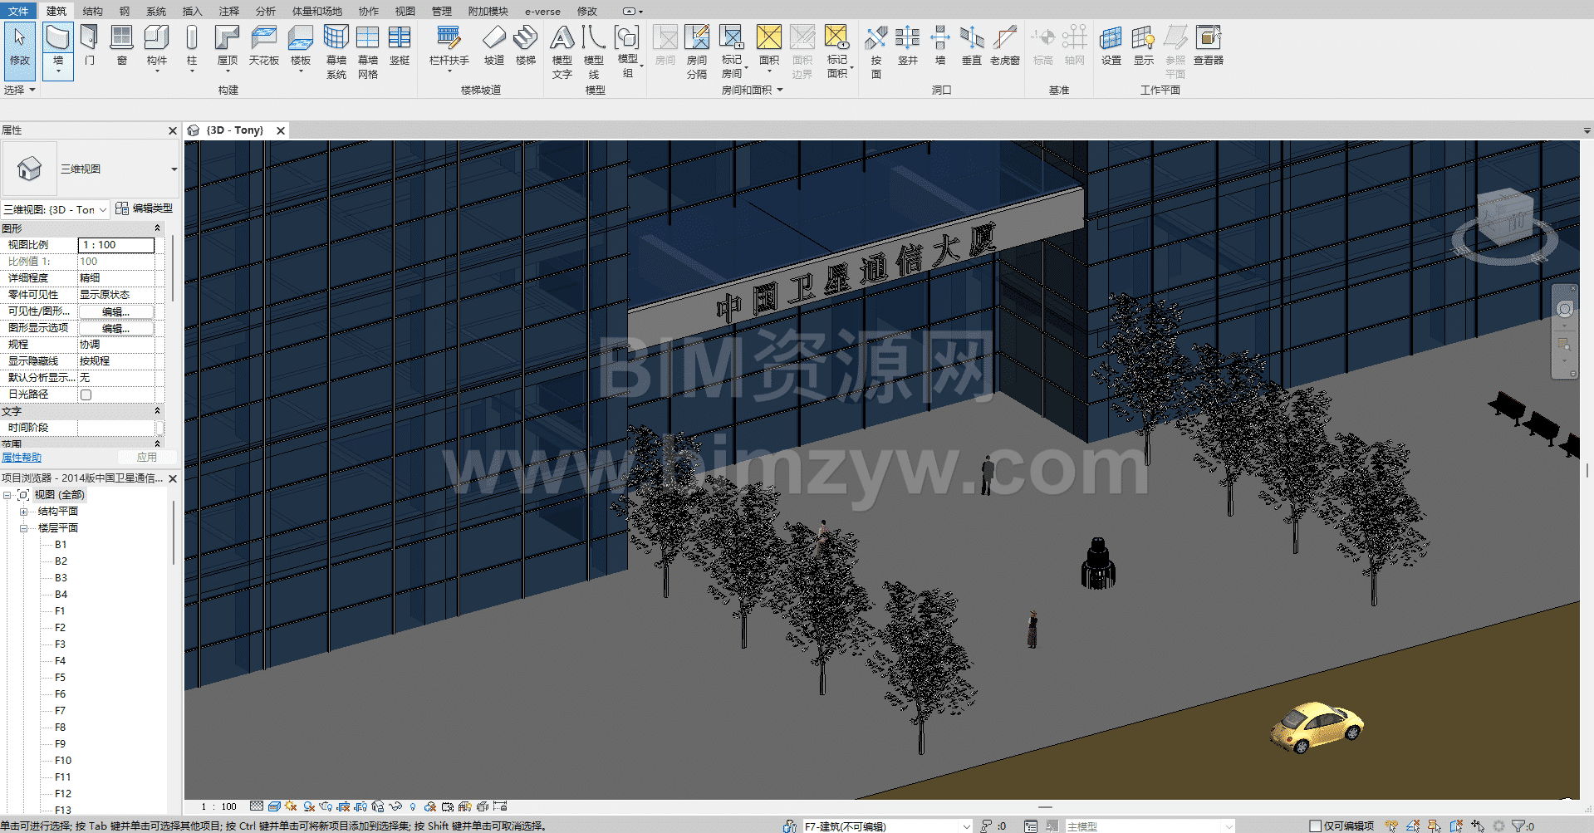Close the {3D - Tony} view tab
This screenshot has width=1594, height=833.
tap(281, 130)
